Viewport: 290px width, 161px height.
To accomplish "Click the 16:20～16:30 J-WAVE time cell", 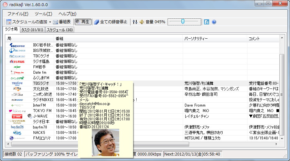I will 66,116.
